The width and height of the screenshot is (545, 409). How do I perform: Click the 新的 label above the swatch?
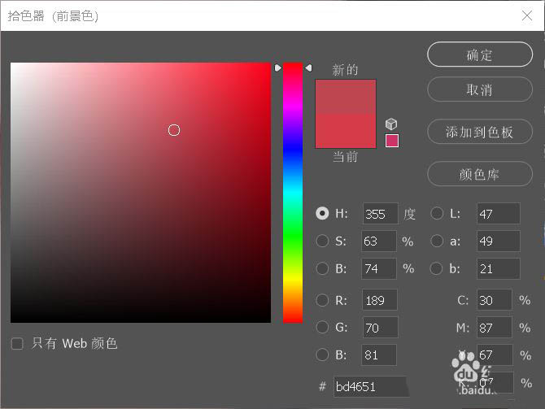(x=345, y=70)
